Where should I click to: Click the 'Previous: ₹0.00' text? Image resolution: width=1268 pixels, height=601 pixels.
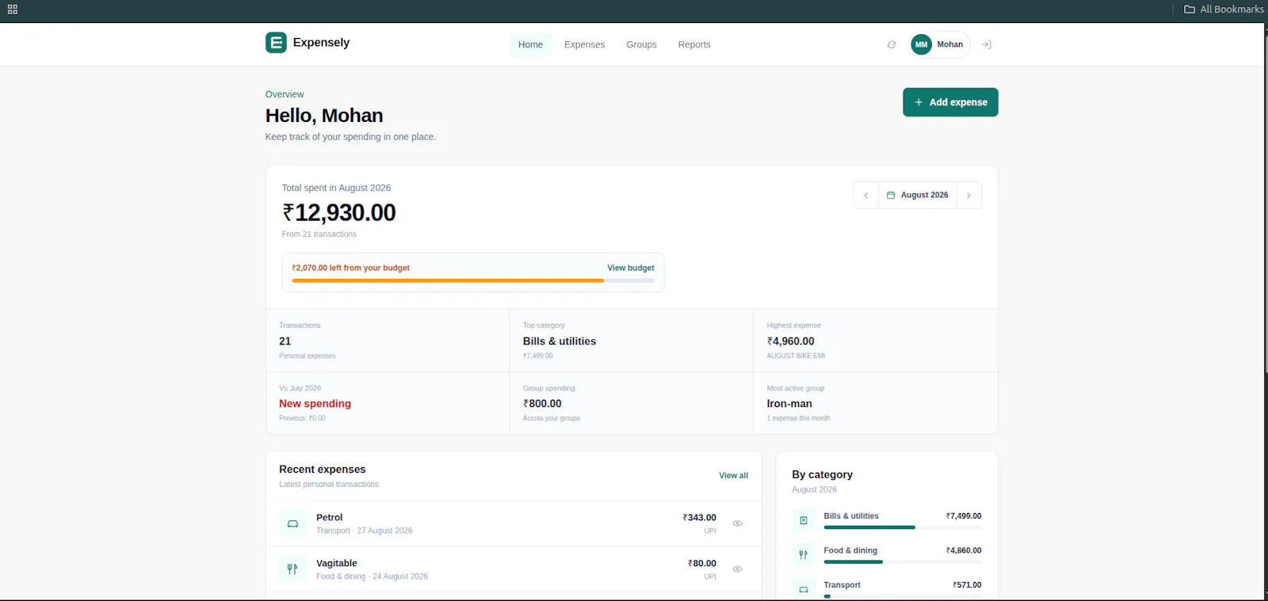pos(302,419)
